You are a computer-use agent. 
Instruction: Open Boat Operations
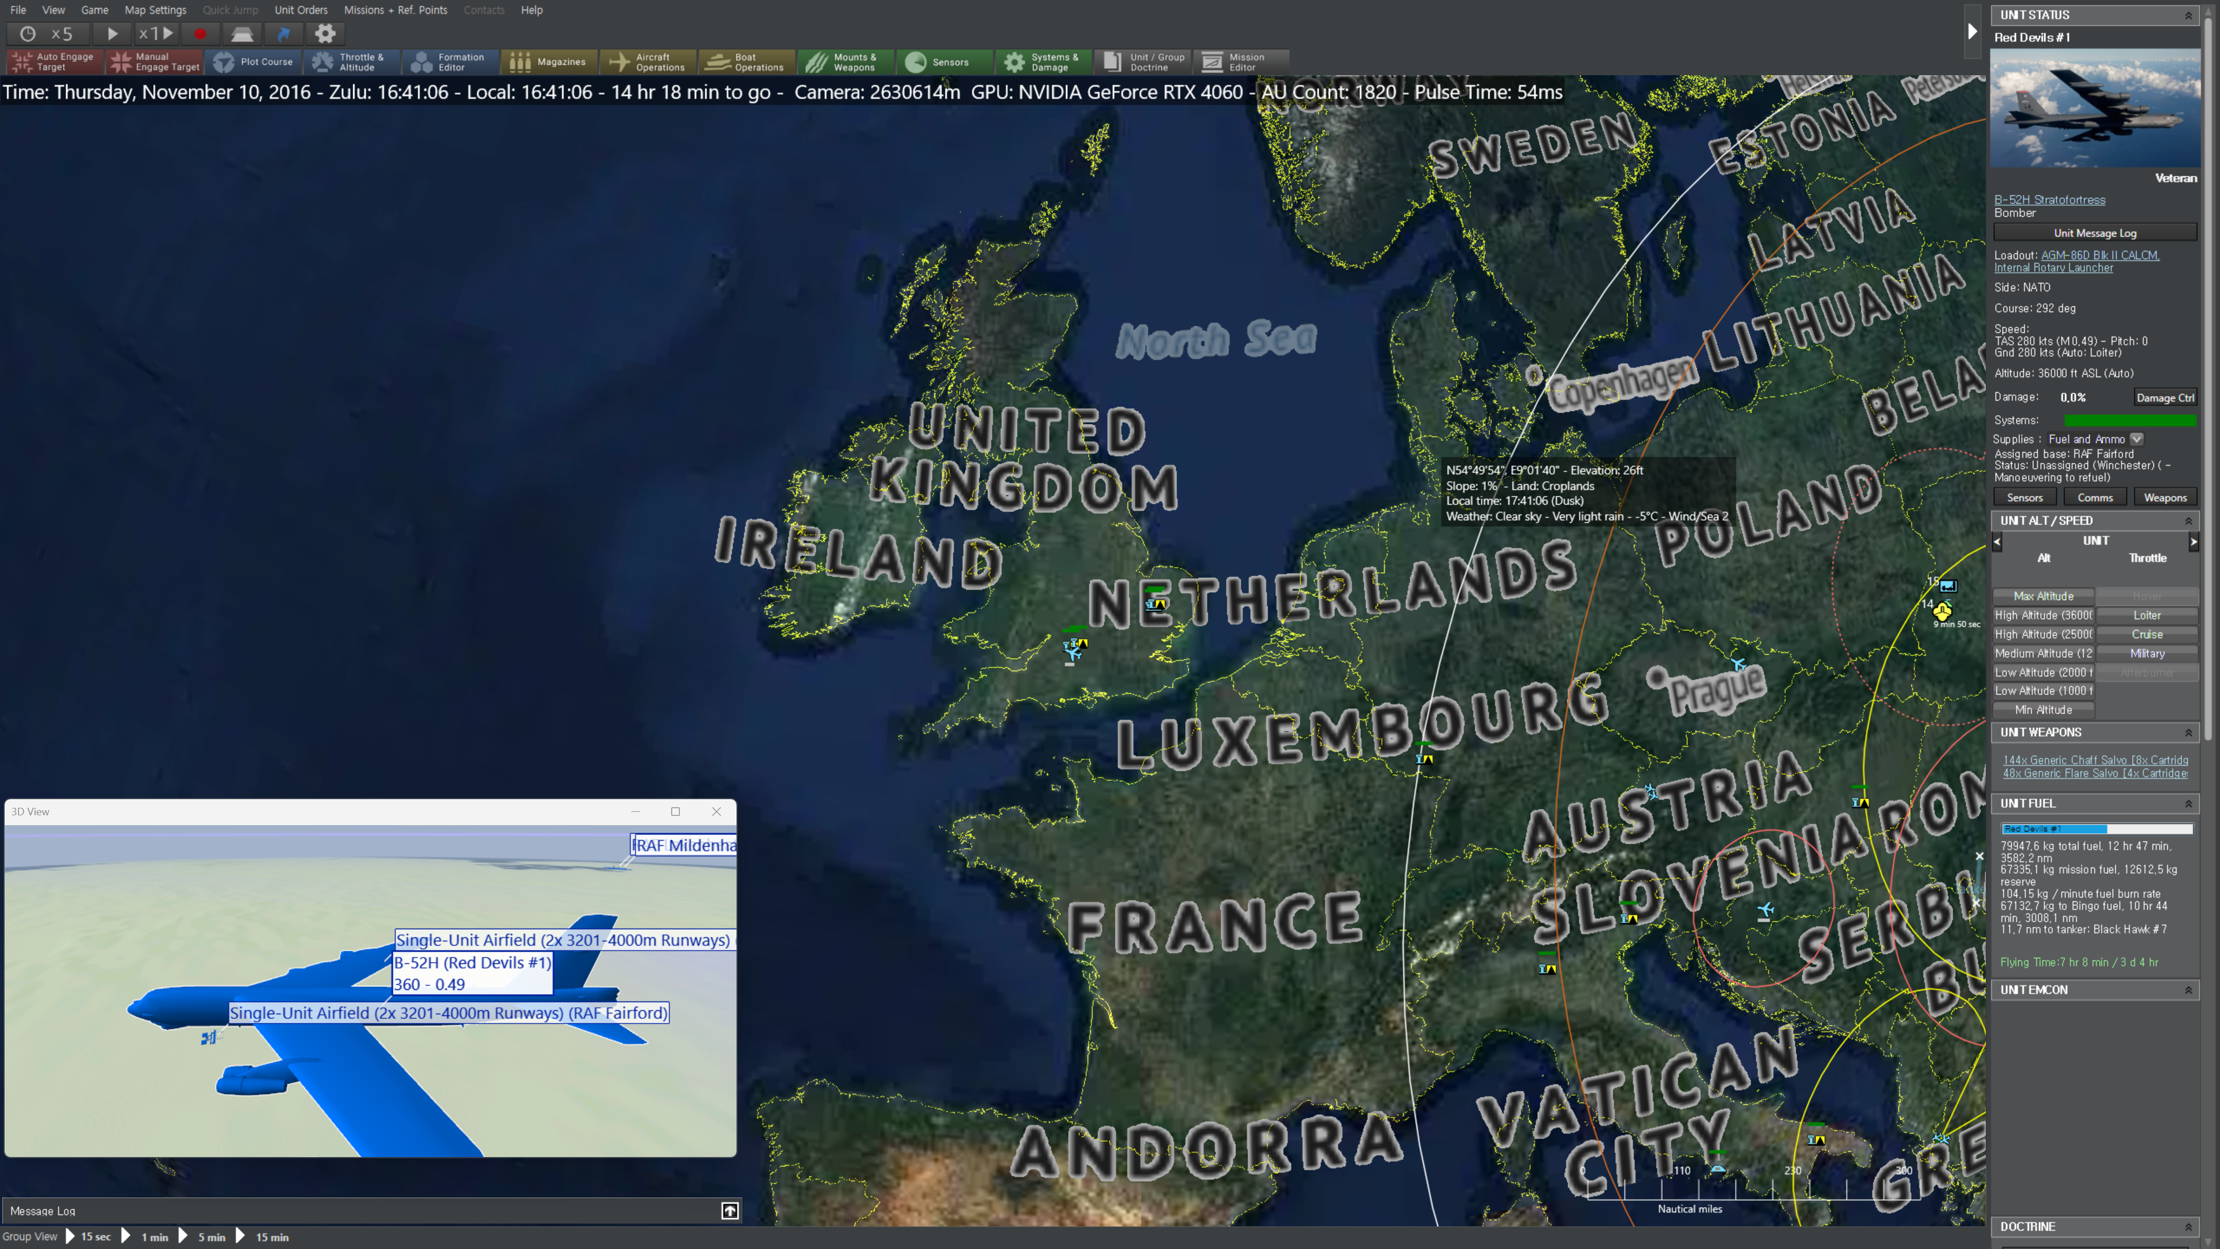pyautogui.click(x=747, y=62)
